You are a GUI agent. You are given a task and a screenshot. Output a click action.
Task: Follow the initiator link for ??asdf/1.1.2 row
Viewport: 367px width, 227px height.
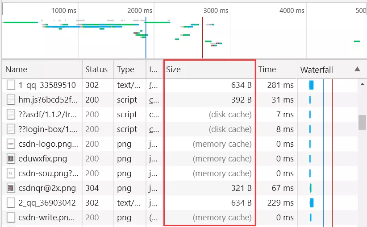pos(154,115)
